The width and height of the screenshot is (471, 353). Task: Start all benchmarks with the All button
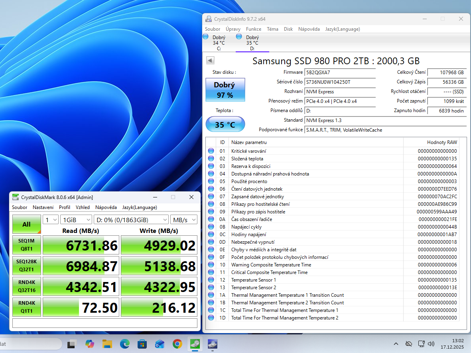coord(26,224)
